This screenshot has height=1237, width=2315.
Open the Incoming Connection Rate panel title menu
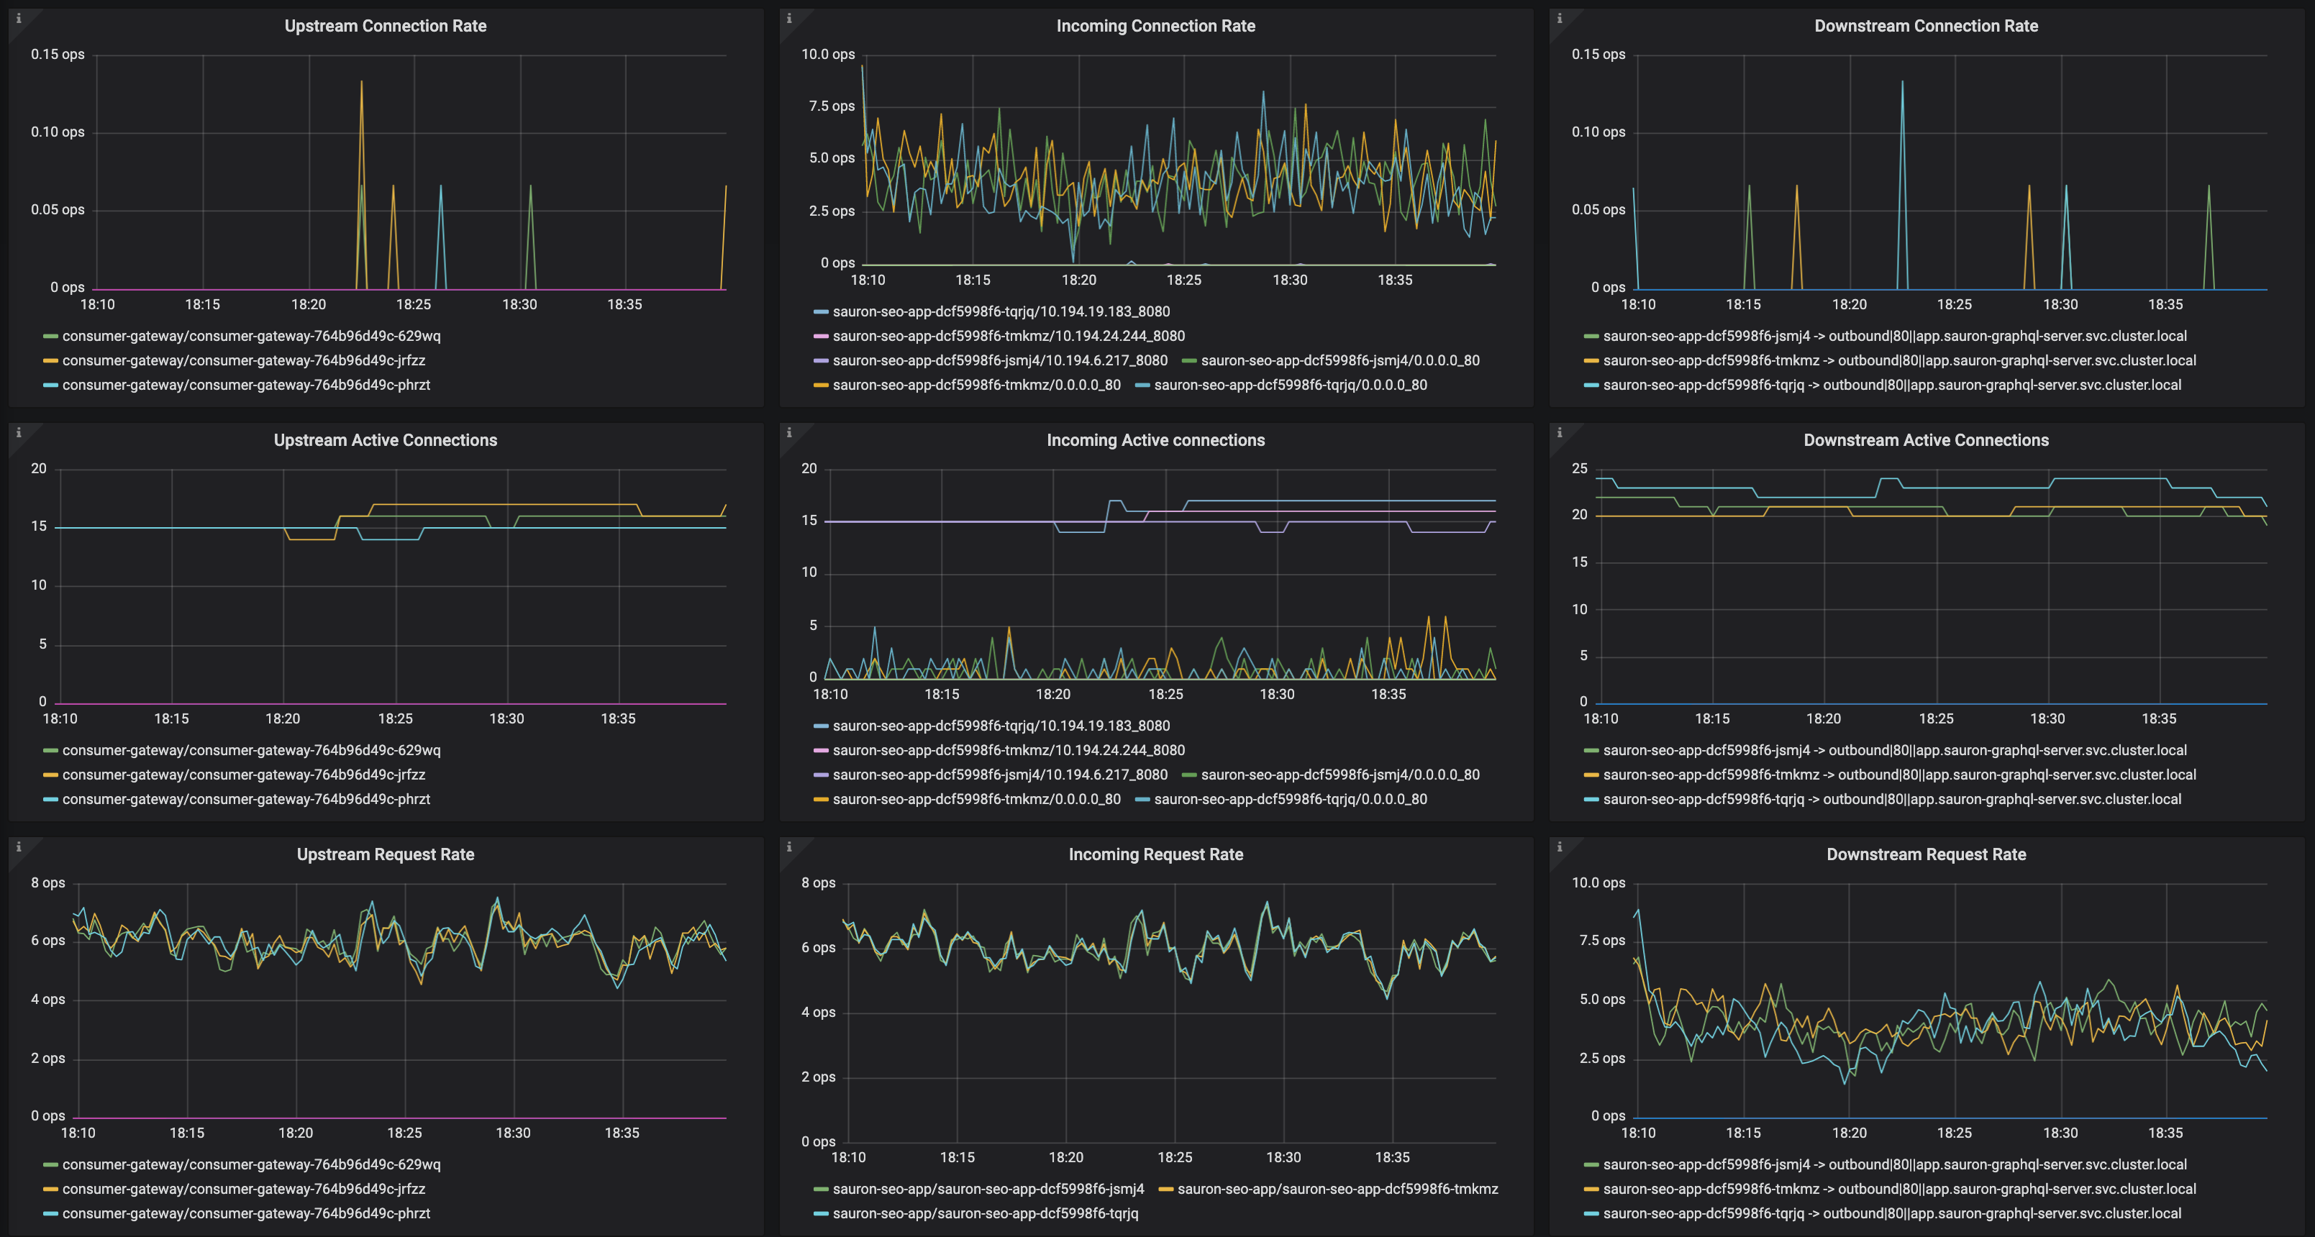coord(1155,26)
